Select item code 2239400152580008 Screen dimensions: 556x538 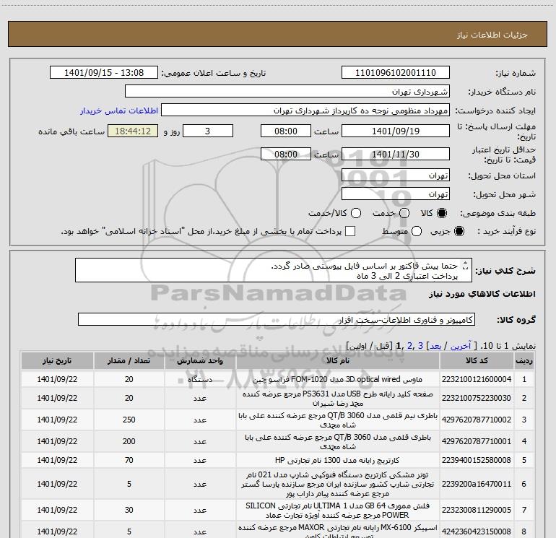click(477, 460)
